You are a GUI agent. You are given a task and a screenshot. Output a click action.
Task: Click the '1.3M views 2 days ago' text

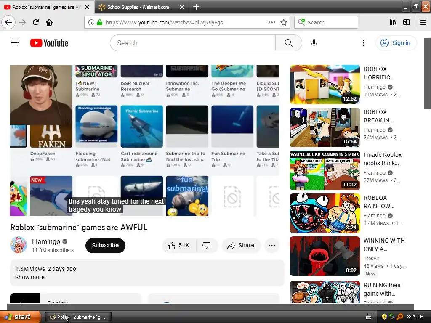tap(45, 269)
